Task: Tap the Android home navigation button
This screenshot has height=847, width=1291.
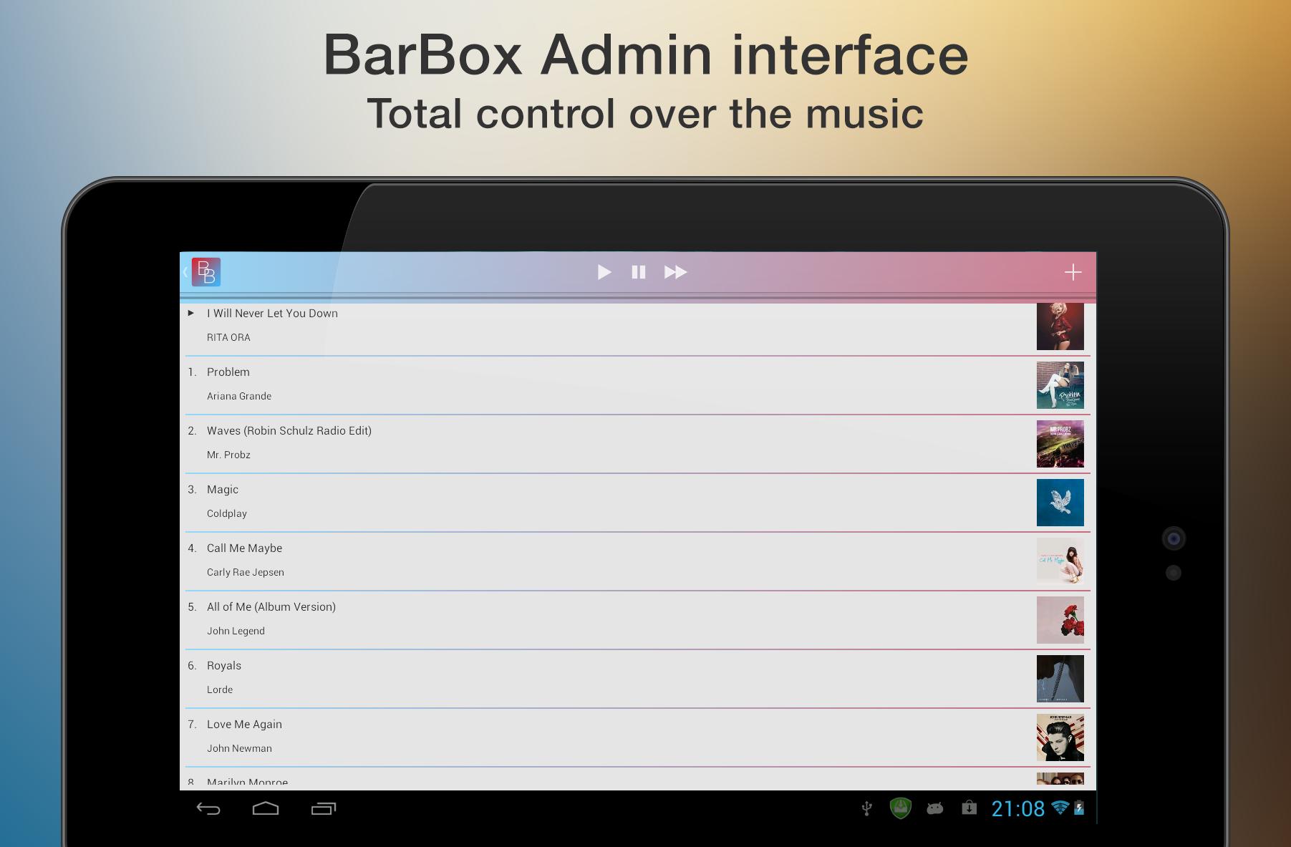Action: [266, 809]
